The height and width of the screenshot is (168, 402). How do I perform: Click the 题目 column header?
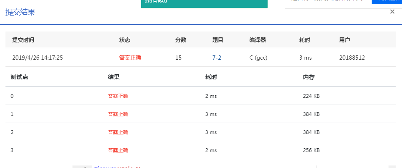(218, 40)
